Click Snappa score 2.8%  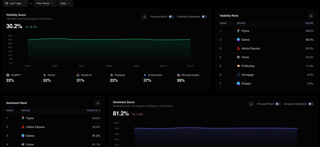tap(310, 84)
